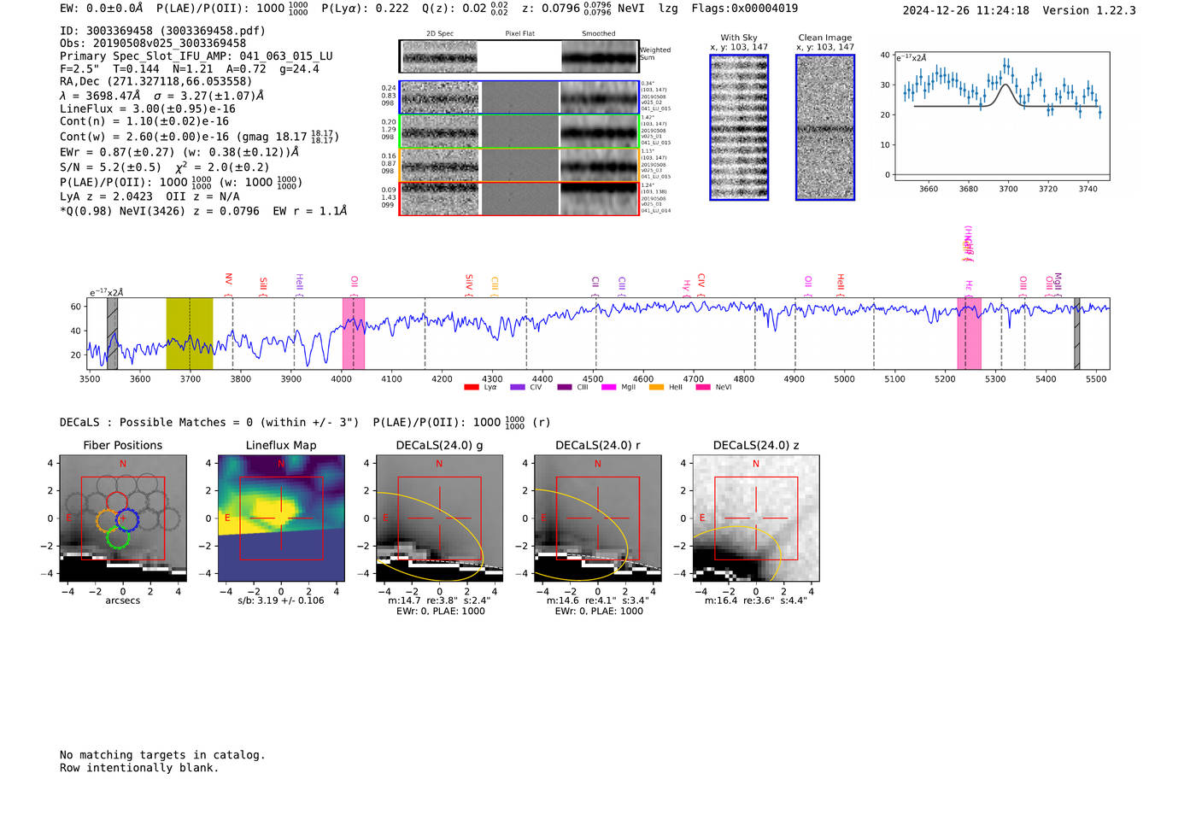Click the RA,Dec coordinates text
This screenshot has width=1196, height=814.
coord(156,82)
